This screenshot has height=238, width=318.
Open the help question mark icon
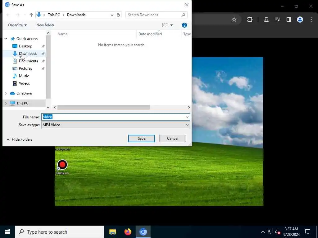coord(184,25)
